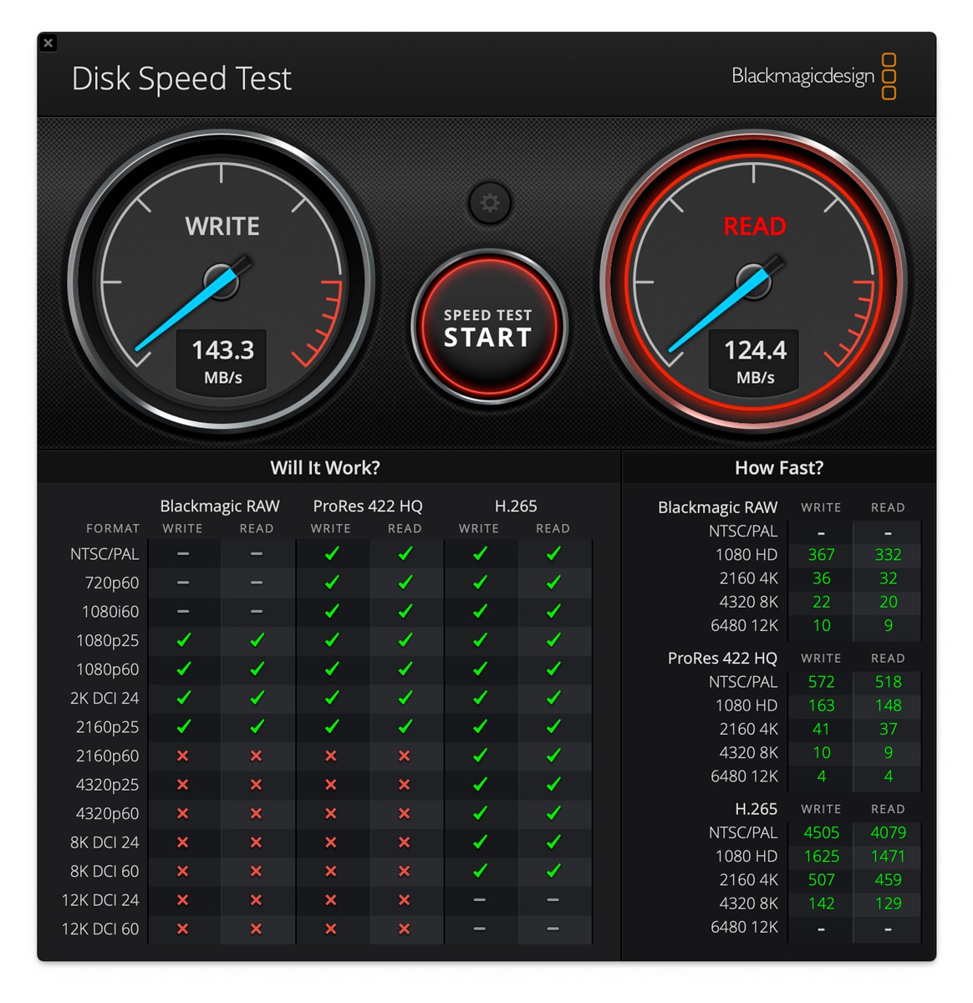Click the 1080p60 format row label
The width and height of the screenshot is (973, 1003).
108,670
